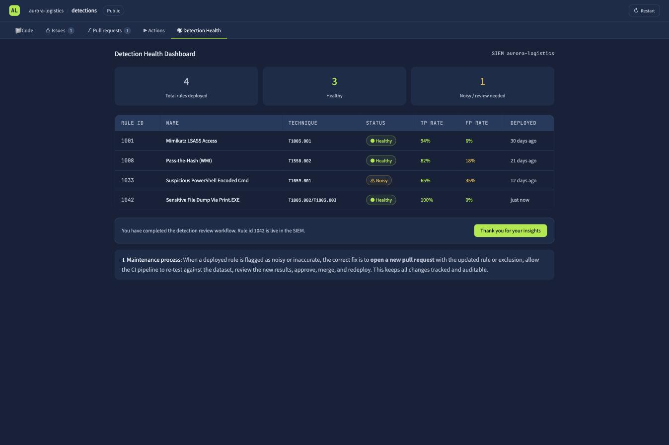
Task: Select rule ID 1001
Action: 128,141
